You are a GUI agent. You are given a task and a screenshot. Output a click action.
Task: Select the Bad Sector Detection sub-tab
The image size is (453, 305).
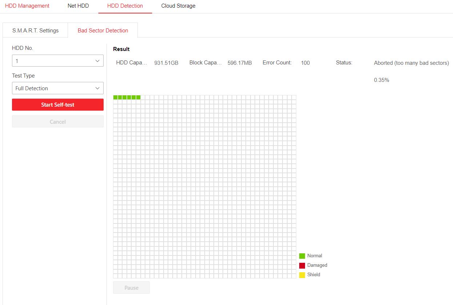coord(103,31)
